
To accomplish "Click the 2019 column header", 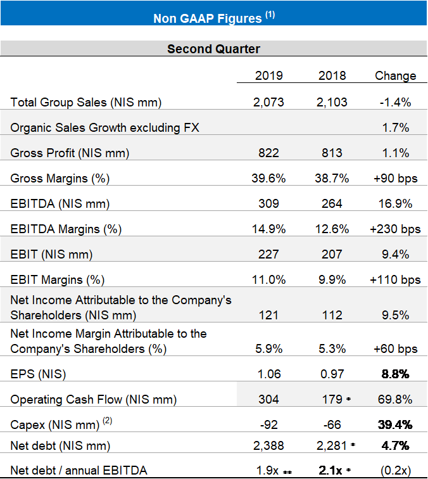I will click(269, 75).
